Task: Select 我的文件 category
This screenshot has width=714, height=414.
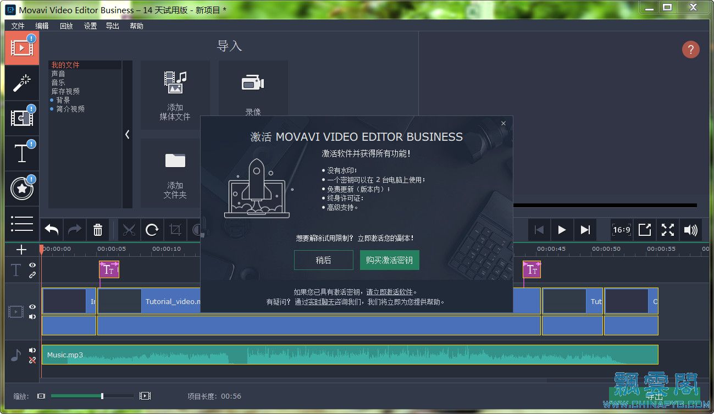Action: [65, 65]
